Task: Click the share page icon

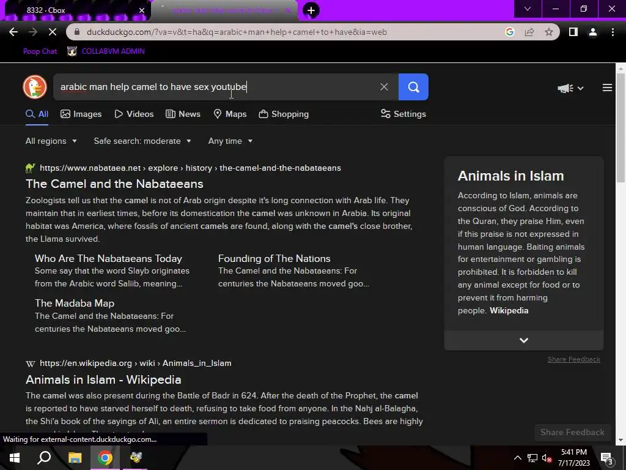Action: [x=529, y=32]
